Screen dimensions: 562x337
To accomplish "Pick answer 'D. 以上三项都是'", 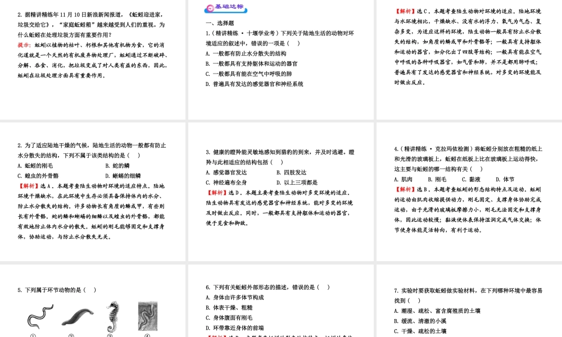I will point(297,183).
